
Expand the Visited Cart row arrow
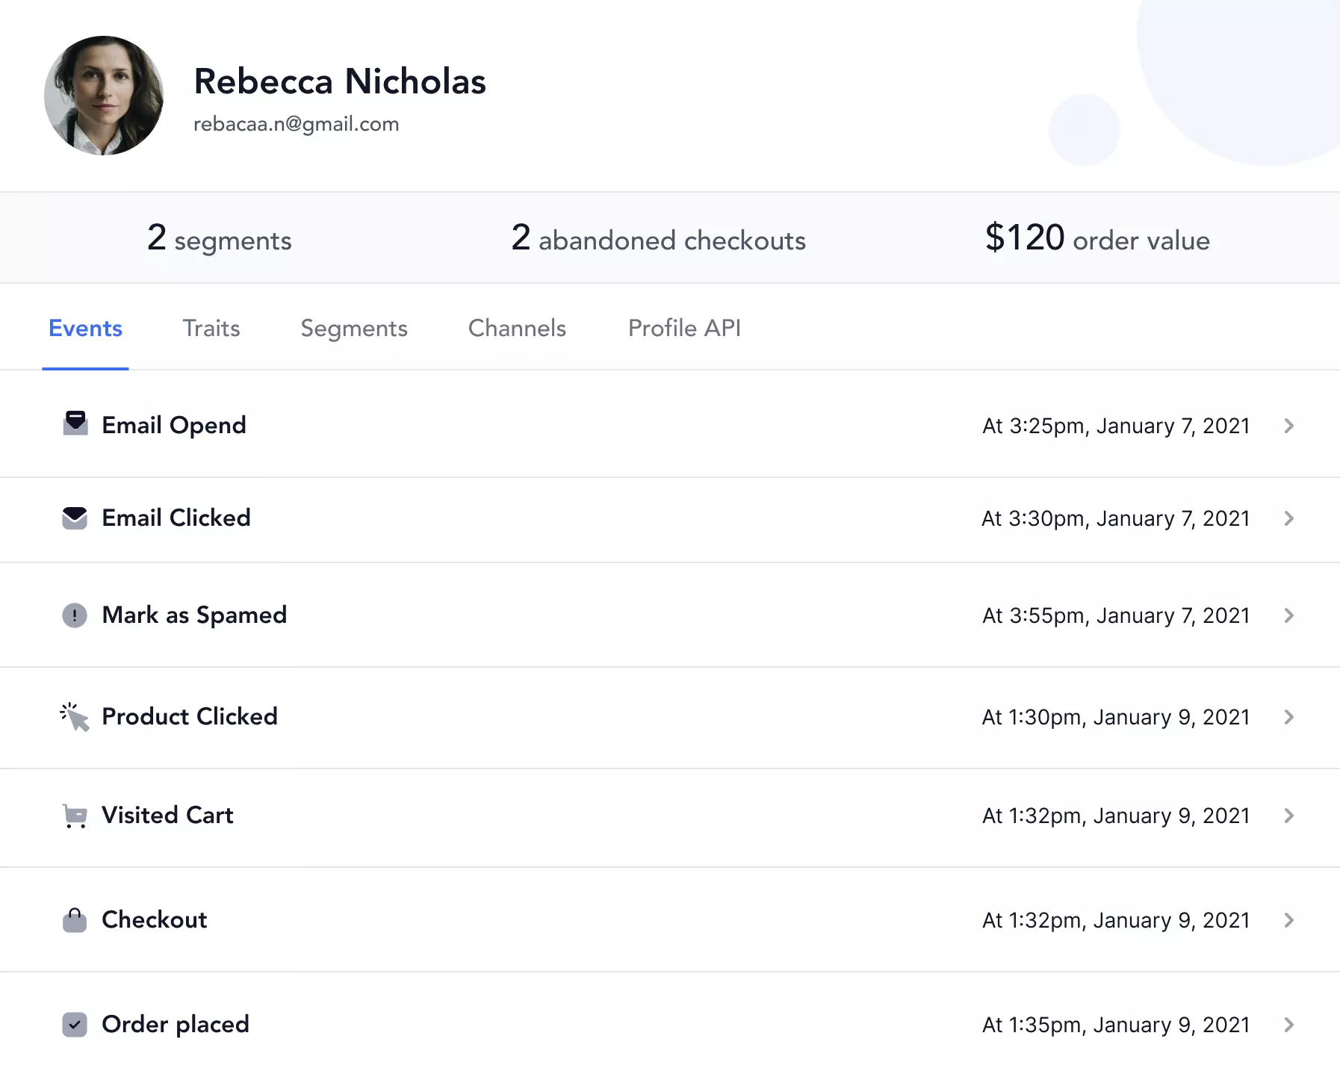tap(1288, 816)
